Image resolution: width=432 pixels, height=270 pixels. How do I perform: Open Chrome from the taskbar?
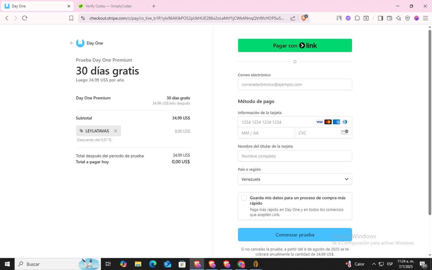pos(241,264)
